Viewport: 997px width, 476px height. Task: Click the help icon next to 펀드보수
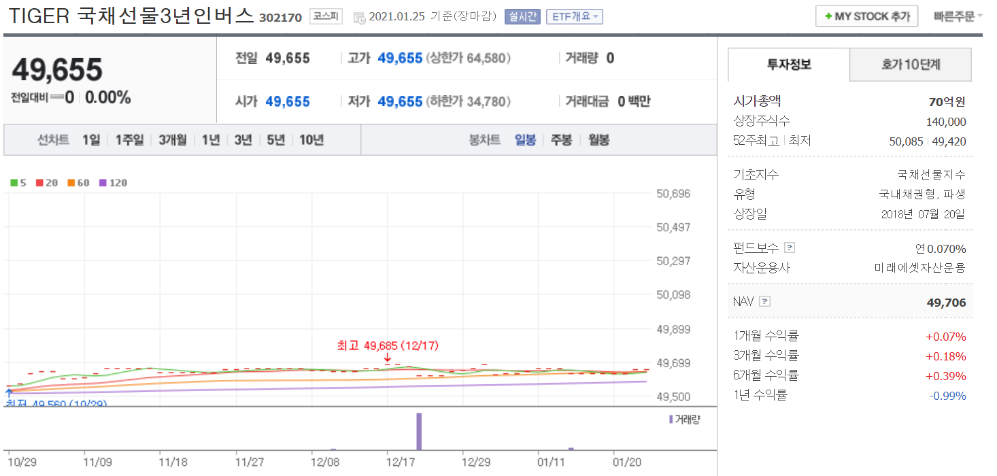[789, 248]
